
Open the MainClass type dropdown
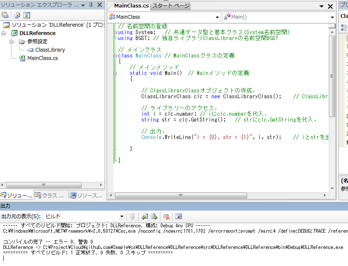click(x=217, y=17)
